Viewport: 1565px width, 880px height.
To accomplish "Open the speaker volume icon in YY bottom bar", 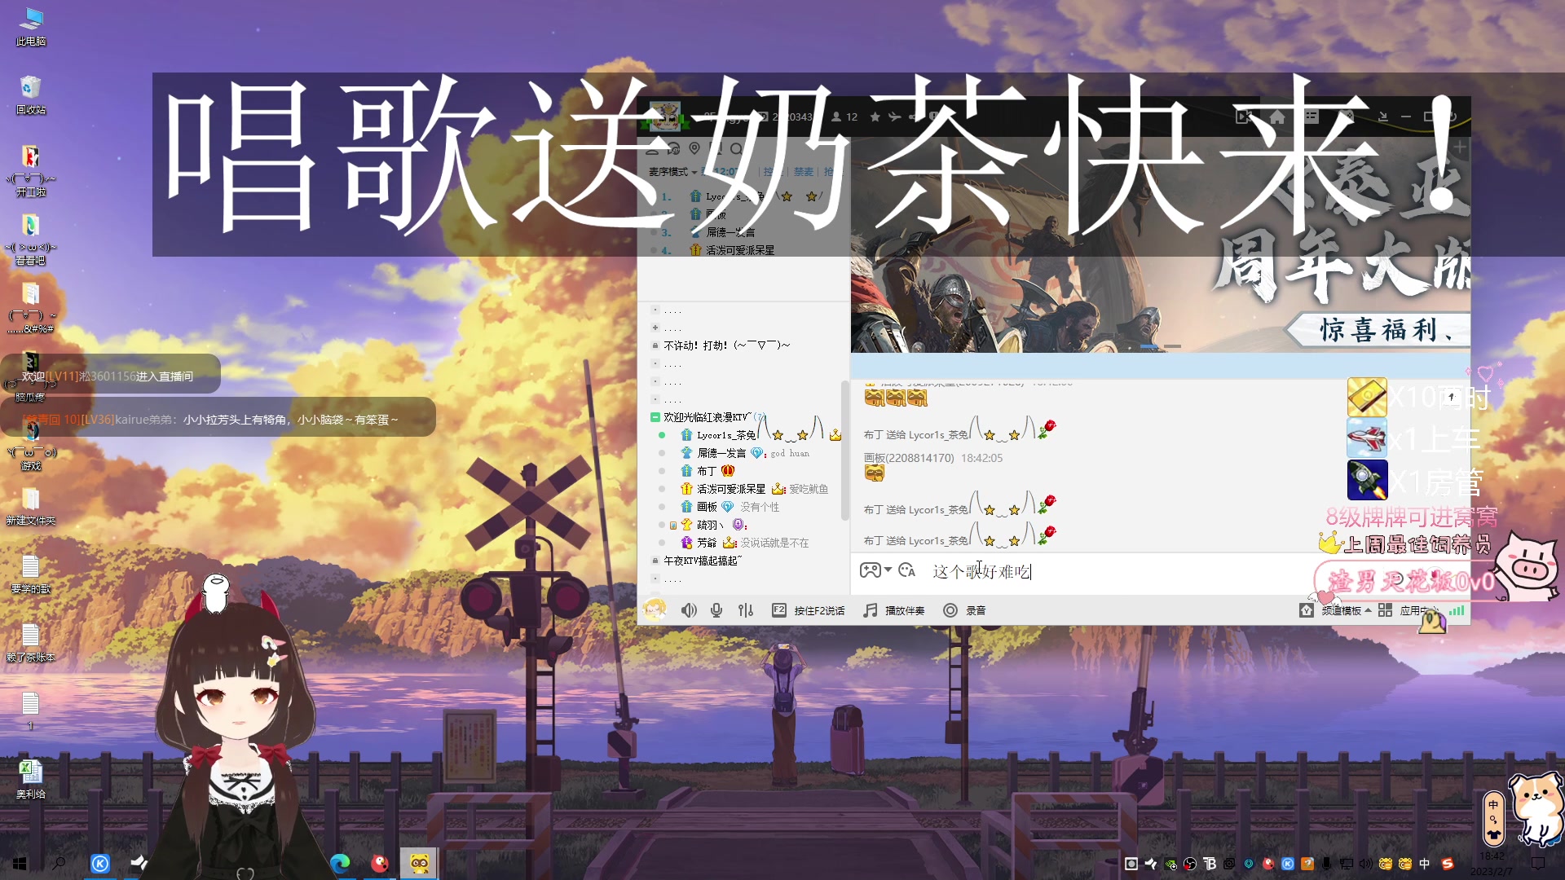I will coord(689,610).
